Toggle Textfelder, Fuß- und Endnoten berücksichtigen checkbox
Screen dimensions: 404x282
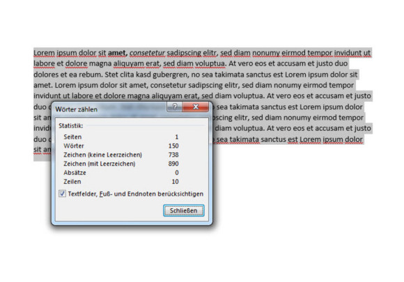62,194
